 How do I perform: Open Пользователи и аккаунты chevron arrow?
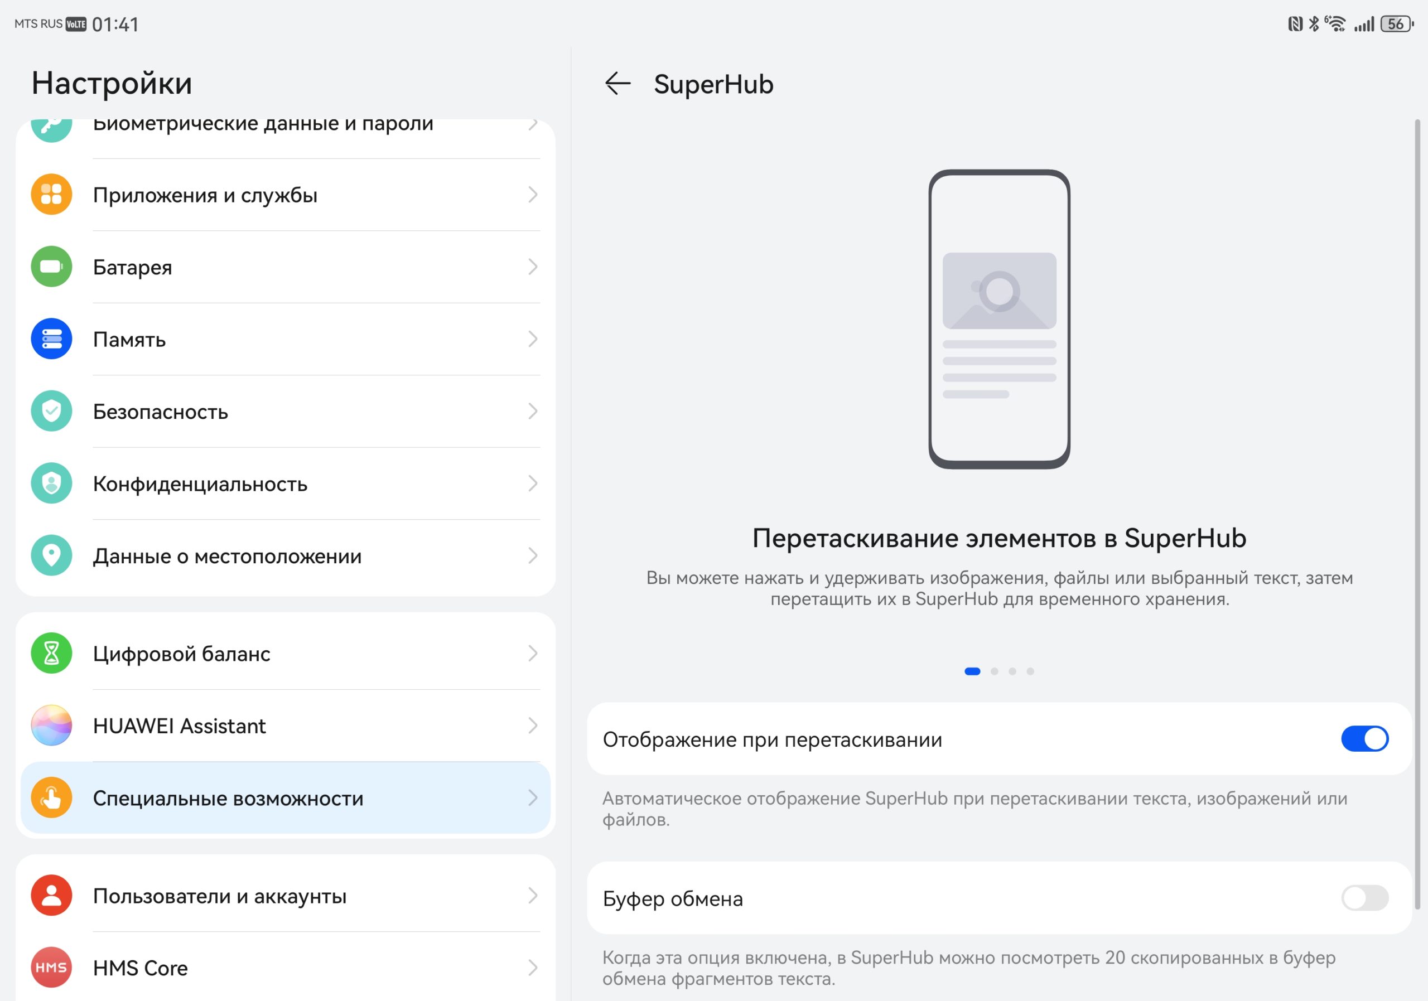tap(532, 895)
